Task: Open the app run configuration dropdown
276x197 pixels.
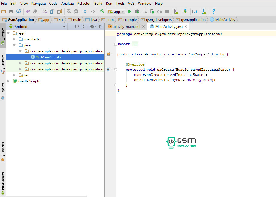Action: pyautogui.click(x=116, y=12)
